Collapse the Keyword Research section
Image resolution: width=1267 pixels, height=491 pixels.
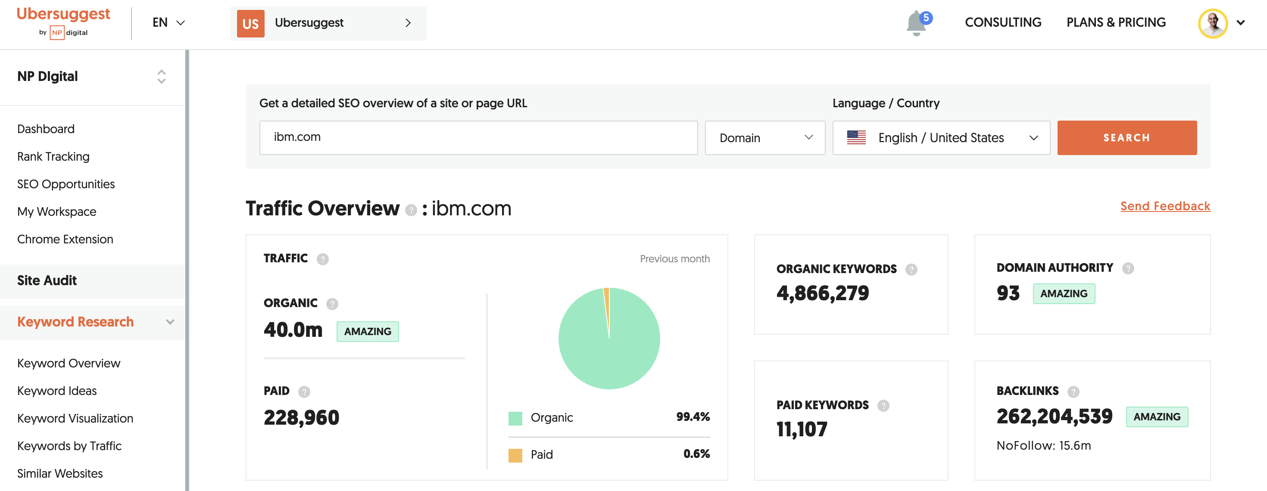coord(170,322)
